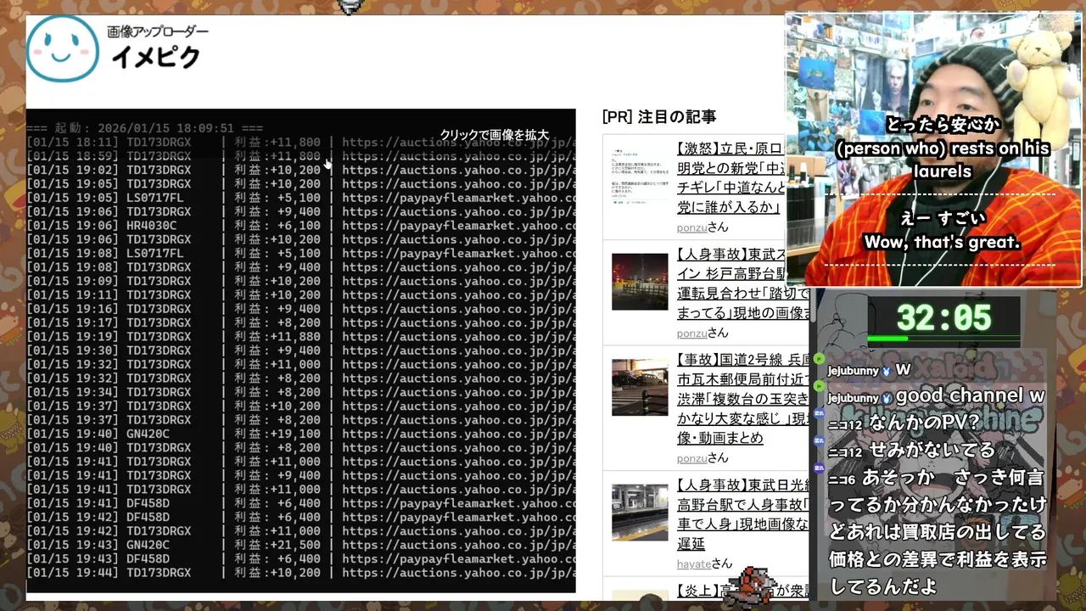Click purple badge beside ニコ12 せみがないてる message

click(x=819, y=441)
